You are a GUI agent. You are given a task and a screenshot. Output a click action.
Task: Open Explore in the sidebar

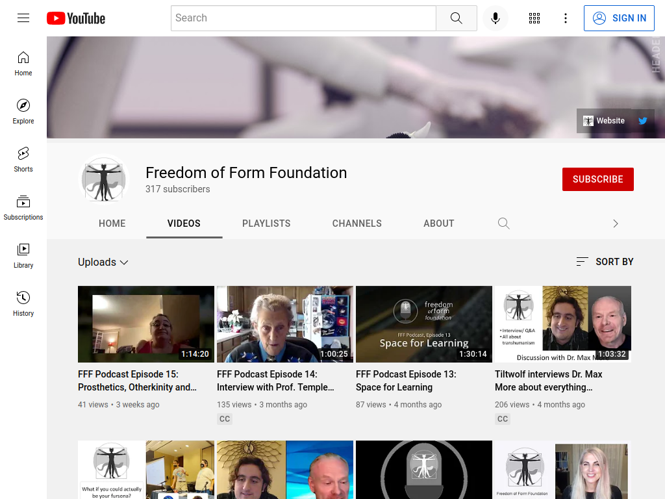point(23,112)
